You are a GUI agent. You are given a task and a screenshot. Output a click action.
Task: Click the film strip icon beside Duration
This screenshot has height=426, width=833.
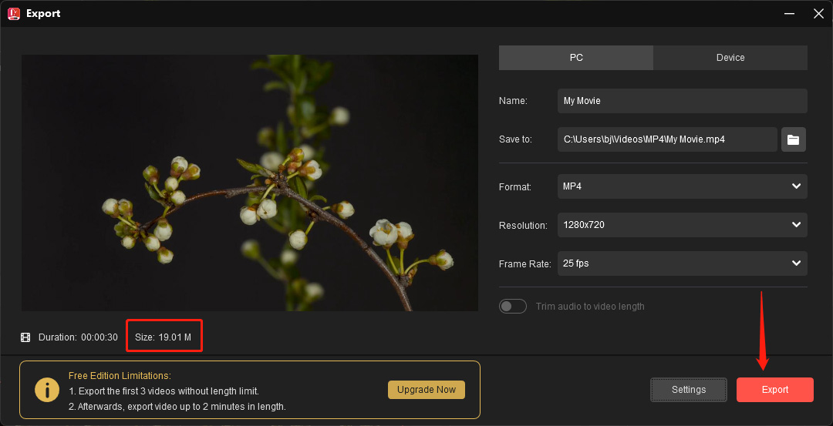pos(25,337)
